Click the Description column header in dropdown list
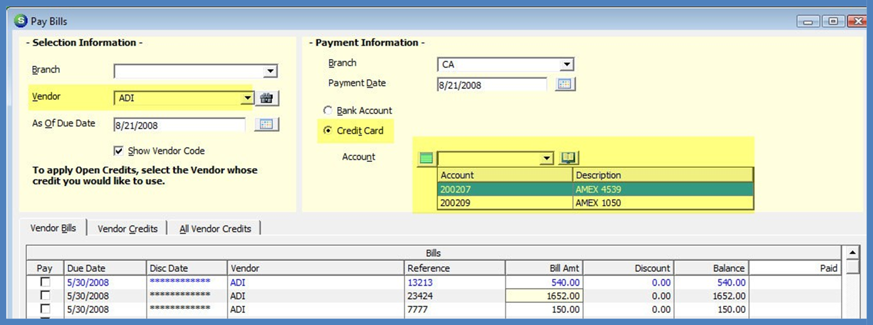The image size is (873, 325). point(663,175)
